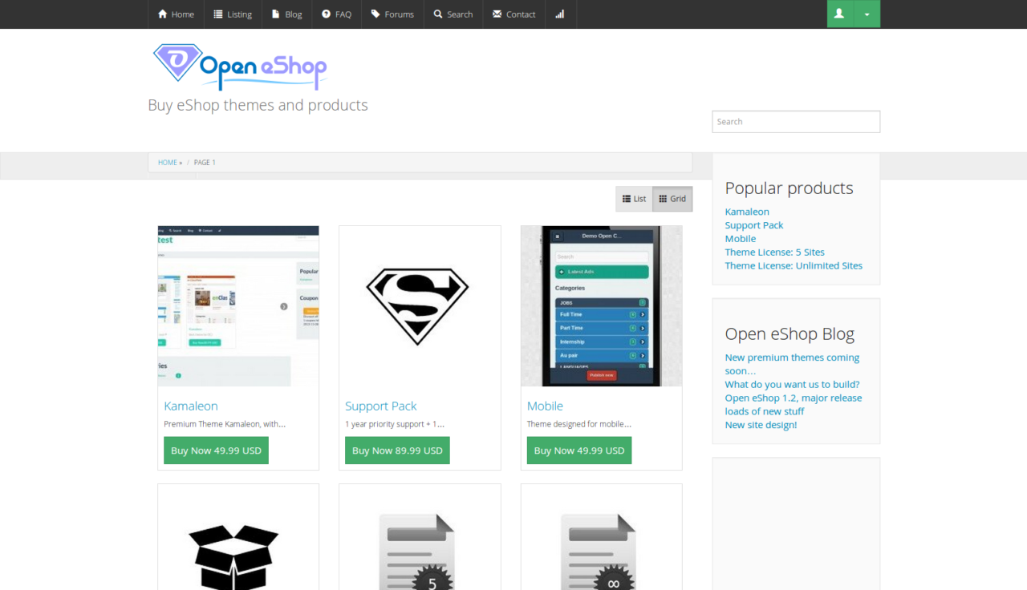Click the bar chart stats icon
The image size is (1027, 590).
pos(560,14)
